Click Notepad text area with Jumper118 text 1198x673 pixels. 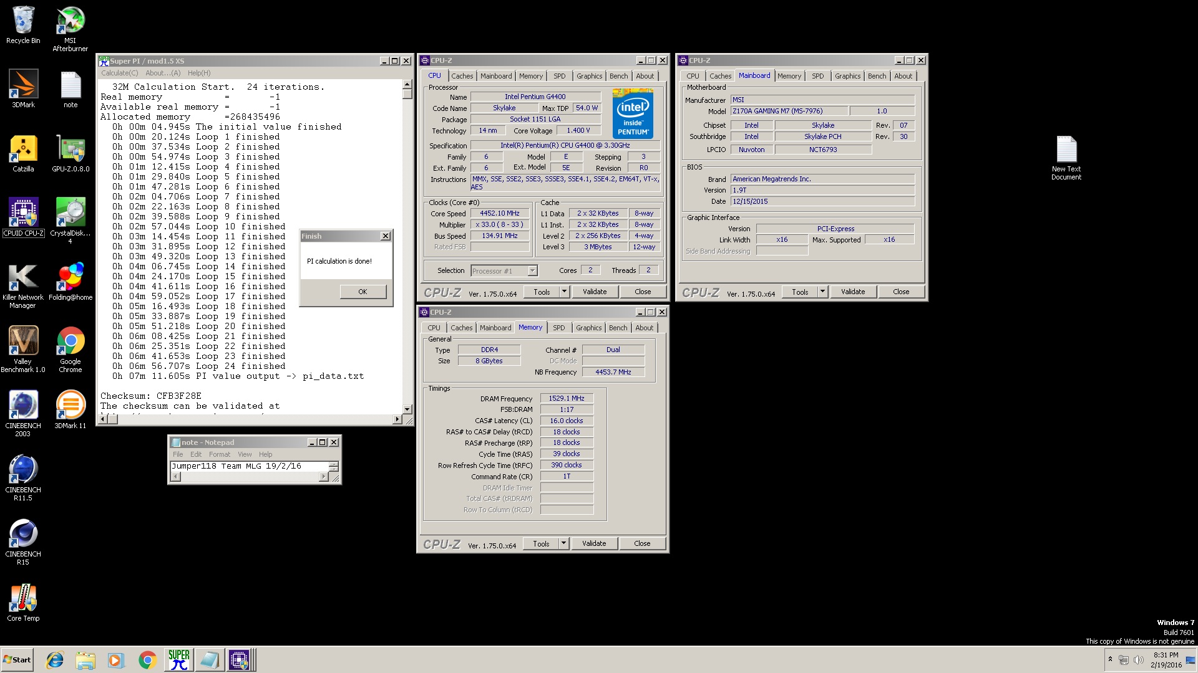[x=250, y=466]
